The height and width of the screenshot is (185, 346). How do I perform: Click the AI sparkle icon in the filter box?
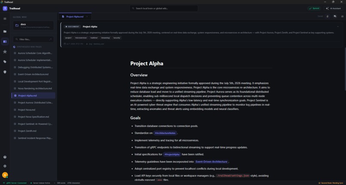click(51, 39)
